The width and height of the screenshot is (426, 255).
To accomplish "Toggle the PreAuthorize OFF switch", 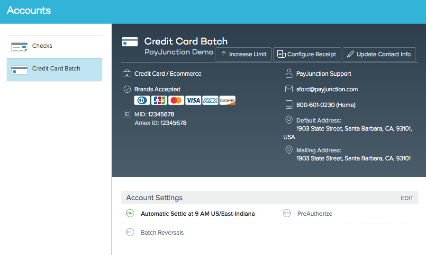I will 287,213.
